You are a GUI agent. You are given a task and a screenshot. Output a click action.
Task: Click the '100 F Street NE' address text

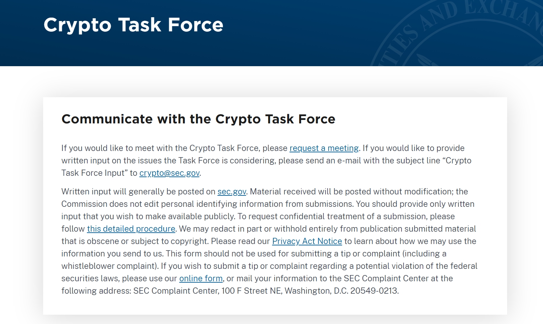point(251,291)
